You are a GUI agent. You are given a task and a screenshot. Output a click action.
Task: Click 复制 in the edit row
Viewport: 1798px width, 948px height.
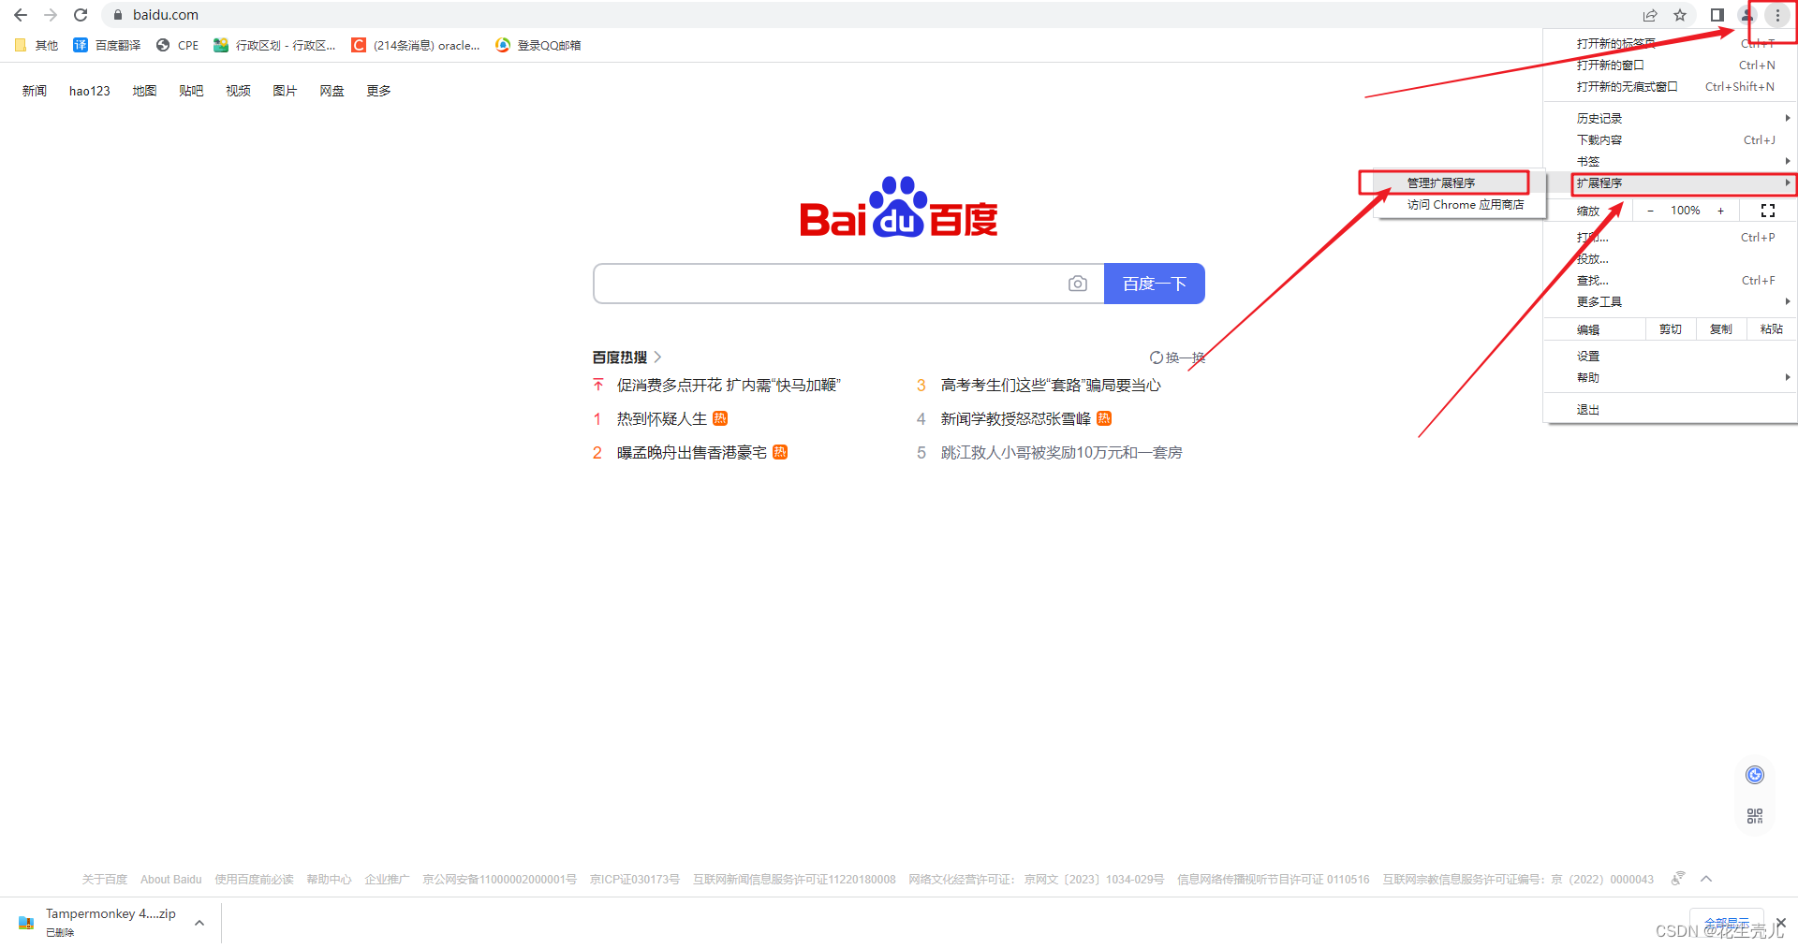click(x=1721, y=329)
